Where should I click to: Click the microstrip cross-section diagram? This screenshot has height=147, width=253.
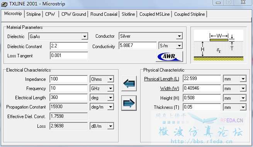[219, 45]
